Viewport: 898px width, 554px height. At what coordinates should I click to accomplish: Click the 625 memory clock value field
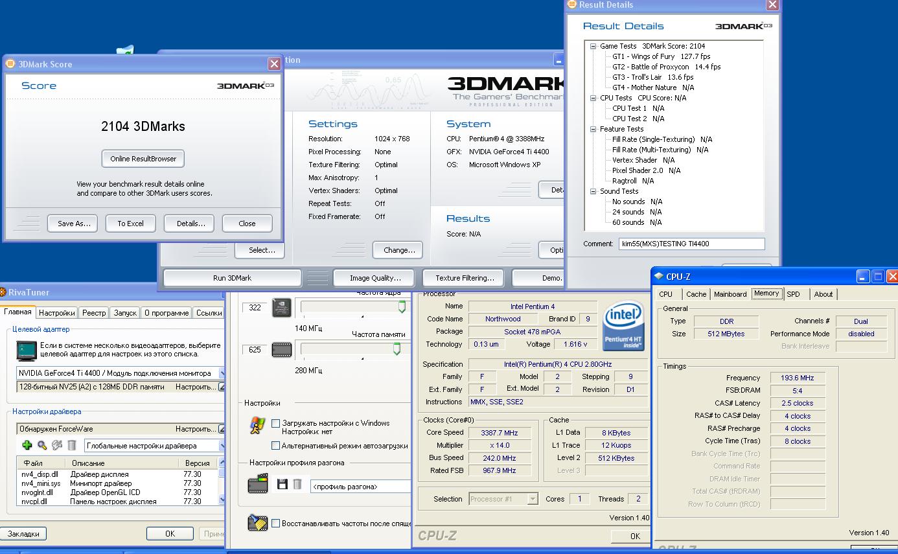pos(255,350)
